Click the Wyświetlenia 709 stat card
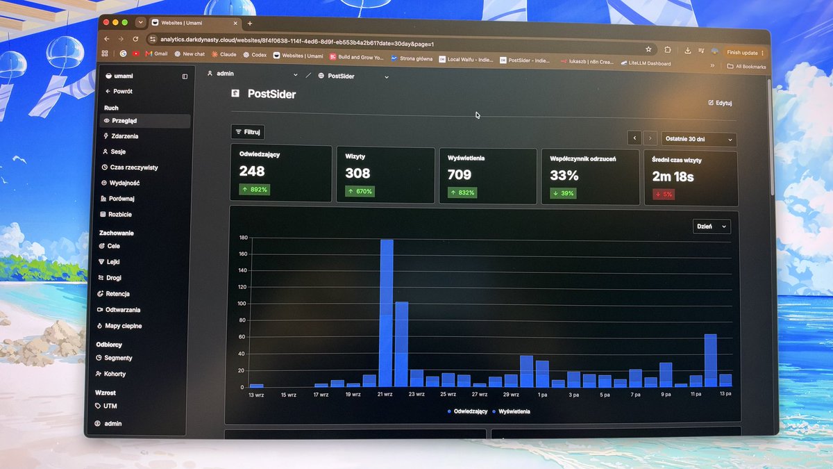The width and height of the screenshot is (833, 469). coord(488,176)
